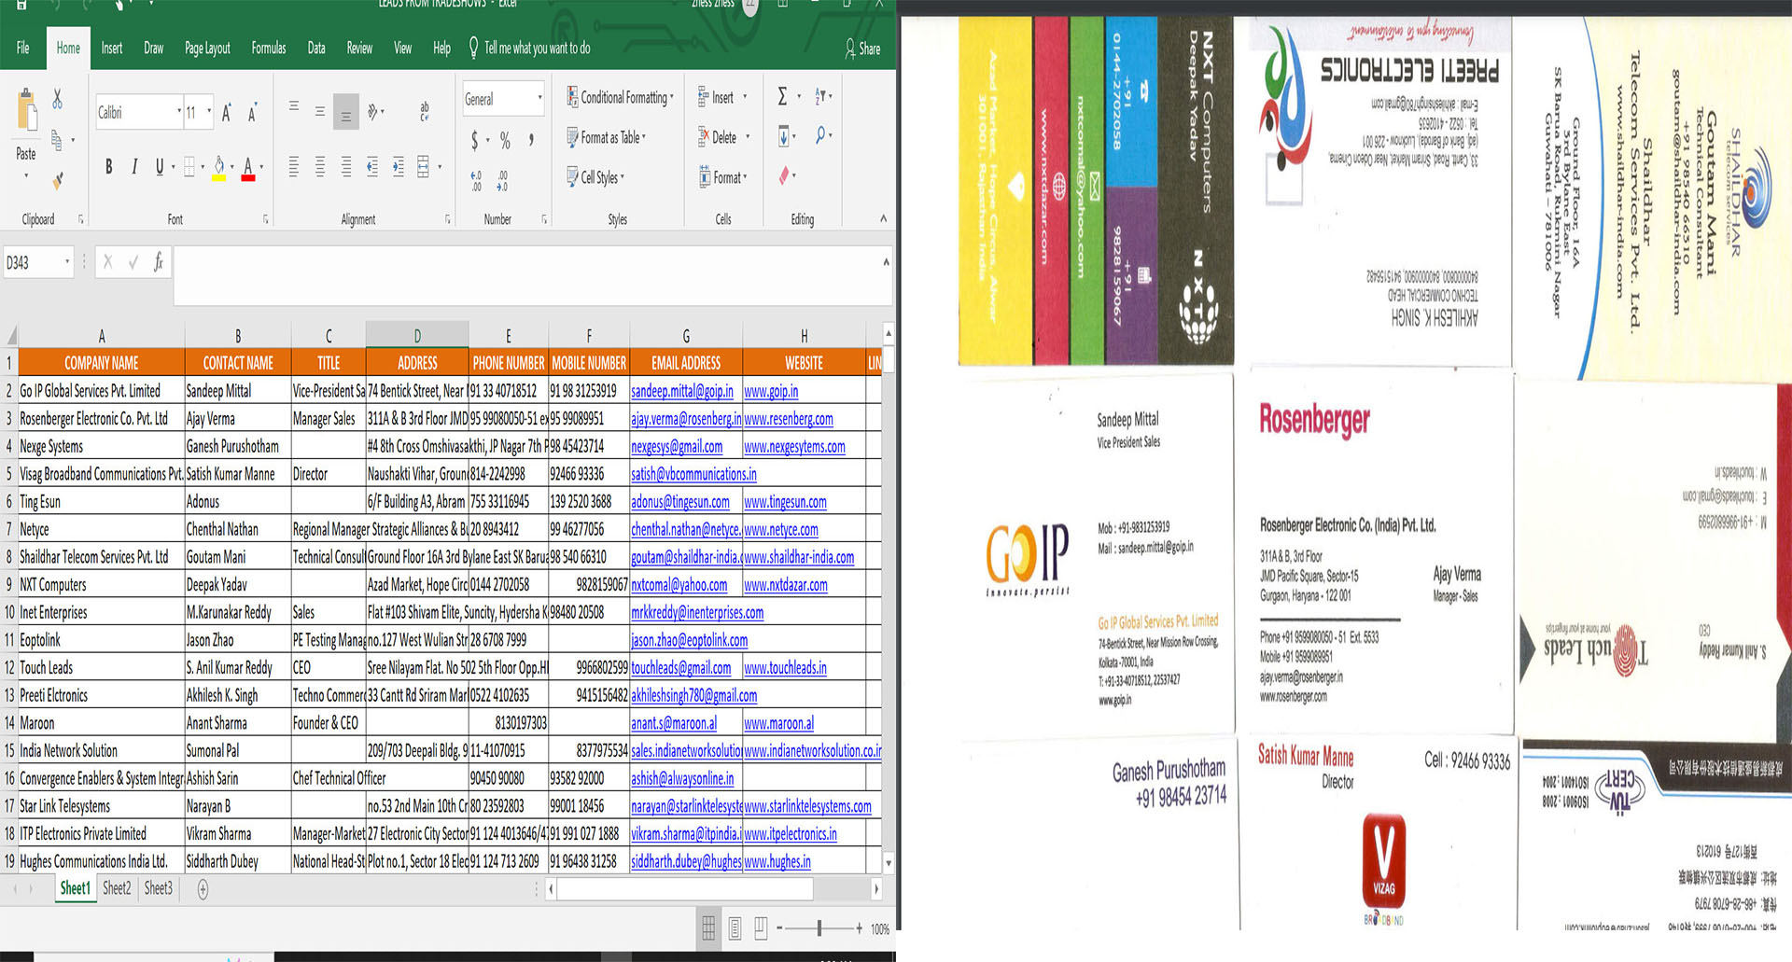Open the Format as Table dropdown
The width and height of the screenshot is (1792, 962).
tap(607, 137)
